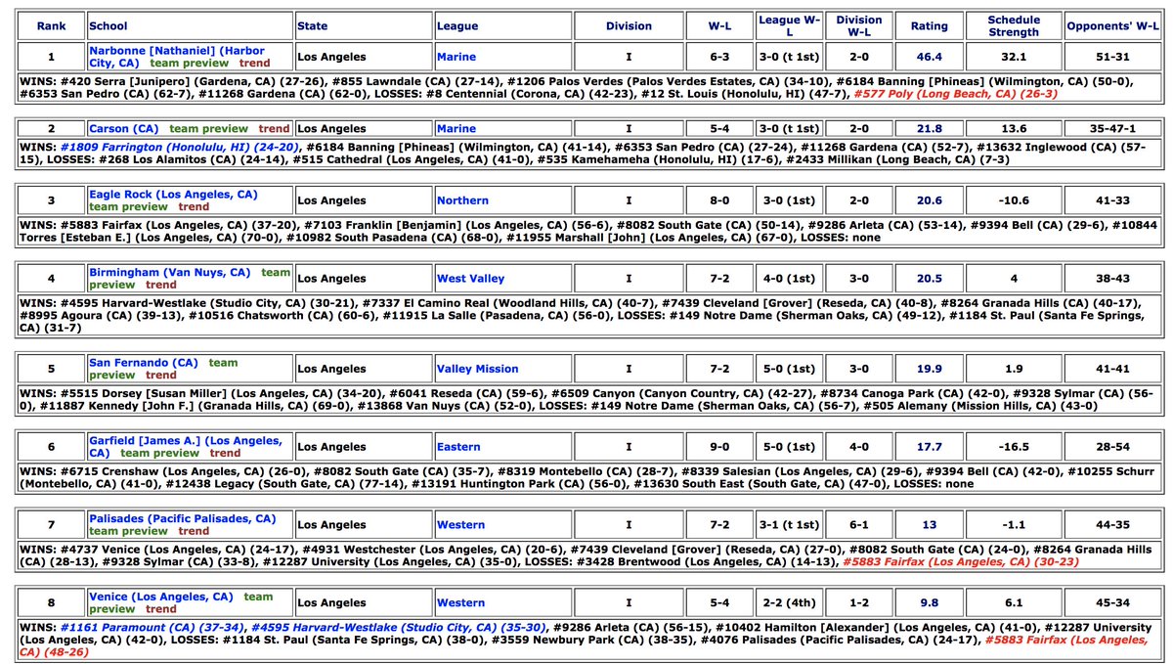Open San Fernando's 19.9 rating link

(929, 369)
